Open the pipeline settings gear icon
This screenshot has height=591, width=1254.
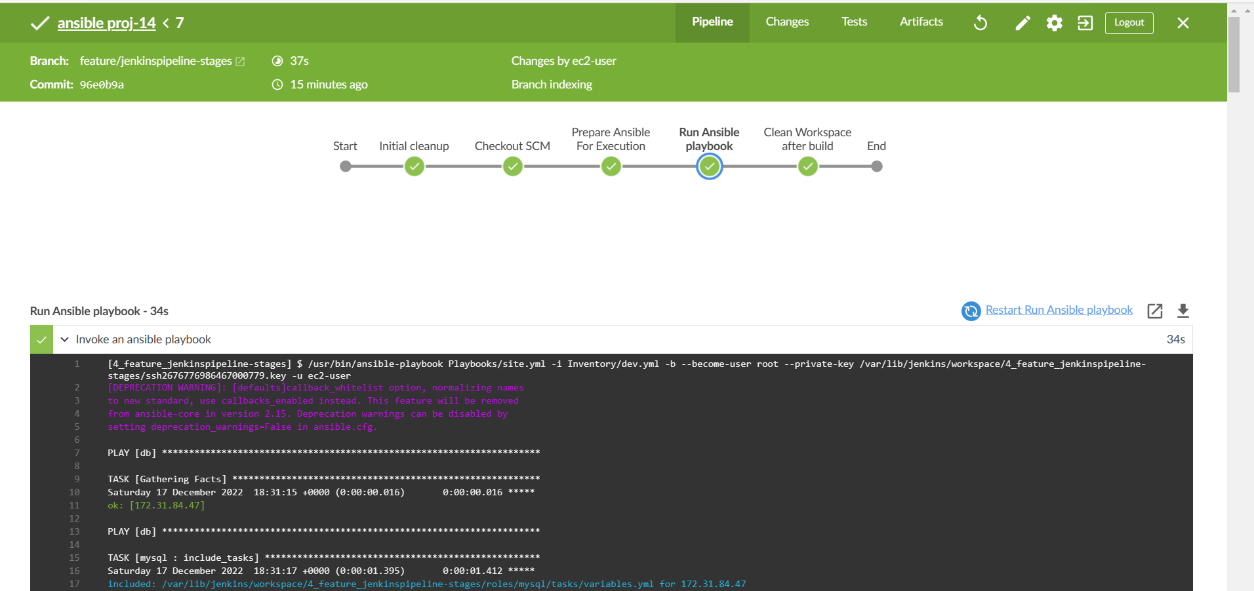[x=1054, y=23]
